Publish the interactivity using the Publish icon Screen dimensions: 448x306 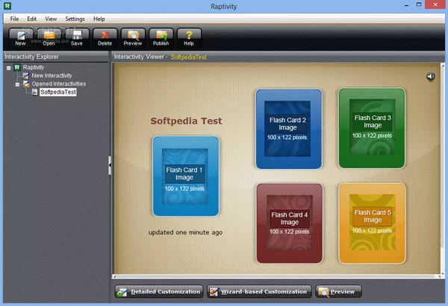click(161, 36)
